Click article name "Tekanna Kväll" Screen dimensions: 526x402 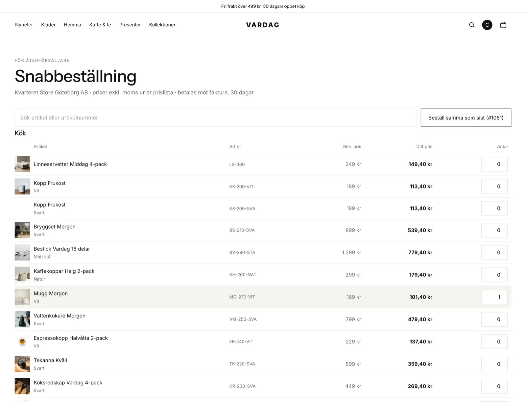pos(50,360)
